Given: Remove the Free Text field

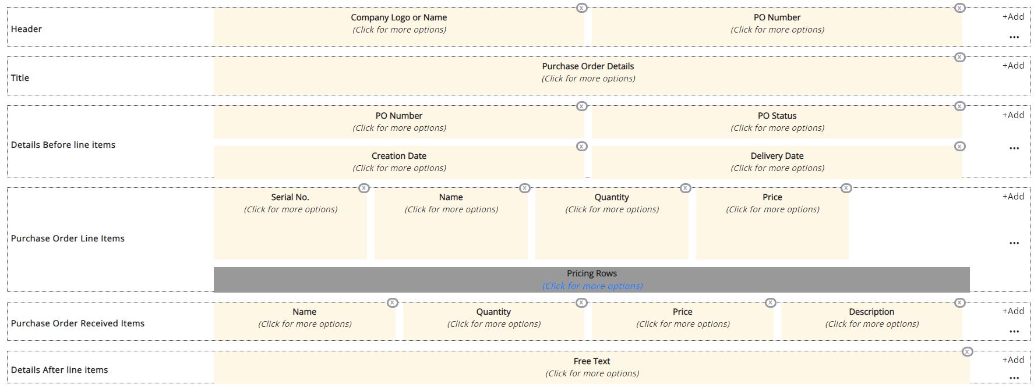Looking at the screenshot, I should coord(968,352).
